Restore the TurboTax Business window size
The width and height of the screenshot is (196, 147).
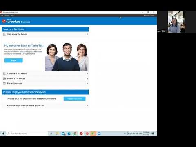click(x=148, y=12)
